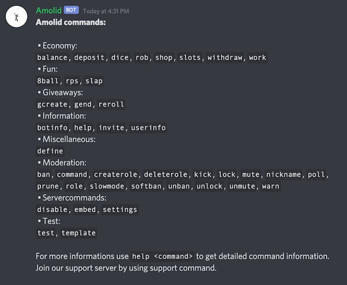Select the userinfo command text

(x=148, y=128)
